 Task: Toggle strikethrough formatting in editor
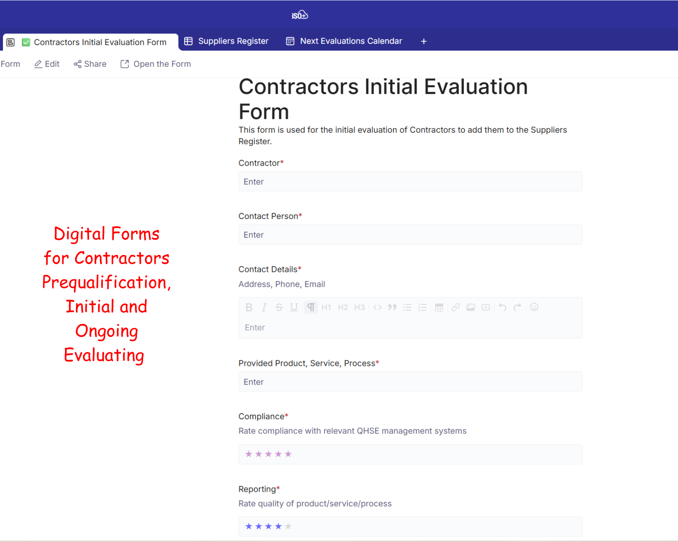coord(279,307)
